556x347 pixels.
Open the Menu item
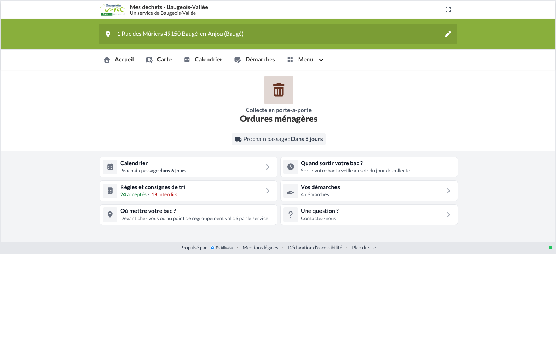point(306,60)
